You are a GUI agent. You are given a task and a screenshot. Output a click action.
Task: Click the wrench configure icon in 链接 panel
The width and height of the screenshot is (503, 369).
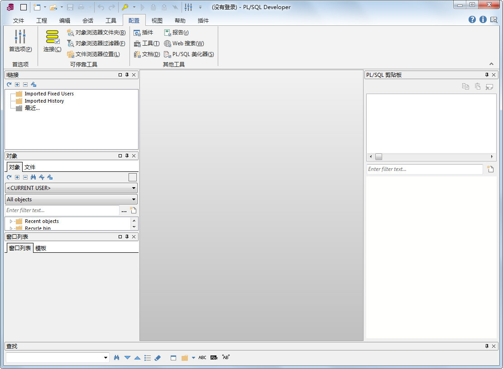[34, 85]
